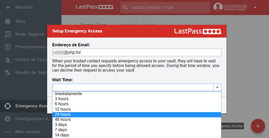Open Configurações via the gear icon
Image resolution: width=269 pixels, height=138 pixels.
[8, 119]
